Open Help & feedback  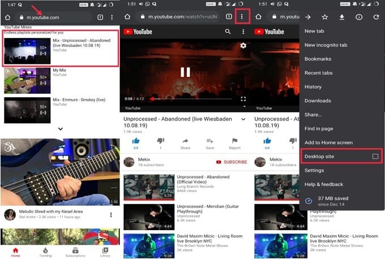coord(342,184)
